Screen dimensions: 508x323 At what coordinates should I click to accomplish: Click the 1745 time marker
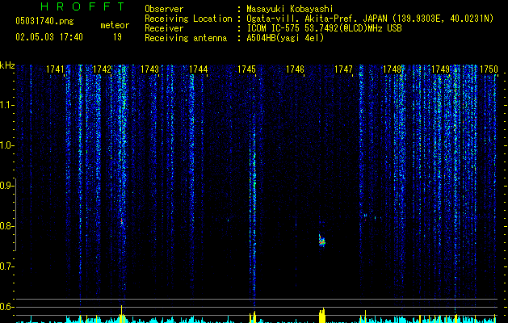tap(246, 69)
